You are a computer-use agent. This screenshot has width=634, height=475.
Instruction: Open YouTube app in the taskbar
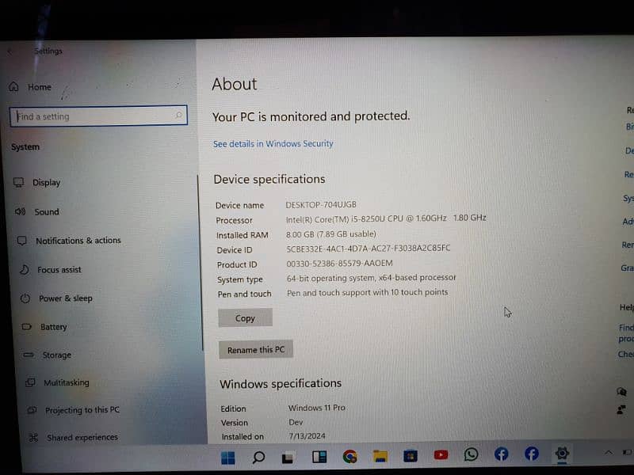point(441,455)
